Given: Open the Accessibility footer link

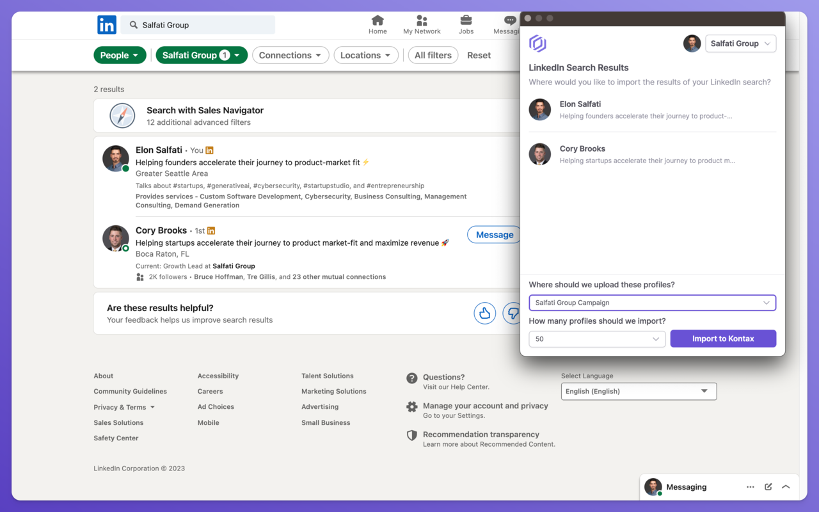Looking at the screenshot, I should 218,376.
